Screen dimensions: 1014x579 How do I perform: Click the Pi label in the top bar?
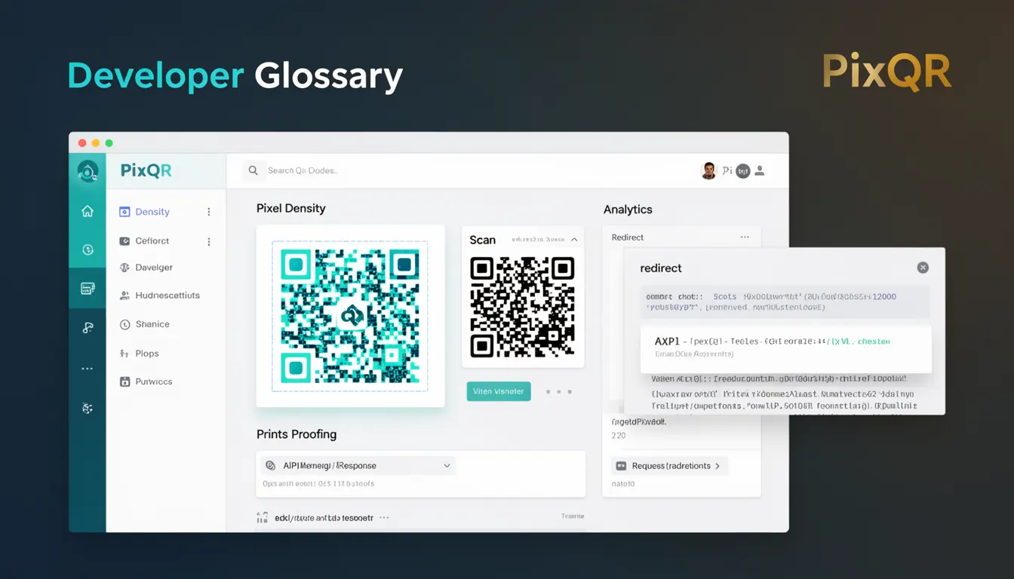727,171
